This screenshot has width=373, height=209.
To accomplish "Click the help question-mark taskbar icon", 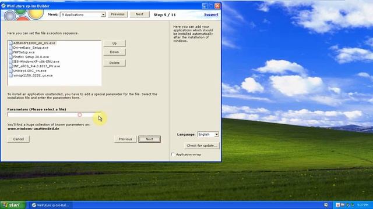I will 326,205.
